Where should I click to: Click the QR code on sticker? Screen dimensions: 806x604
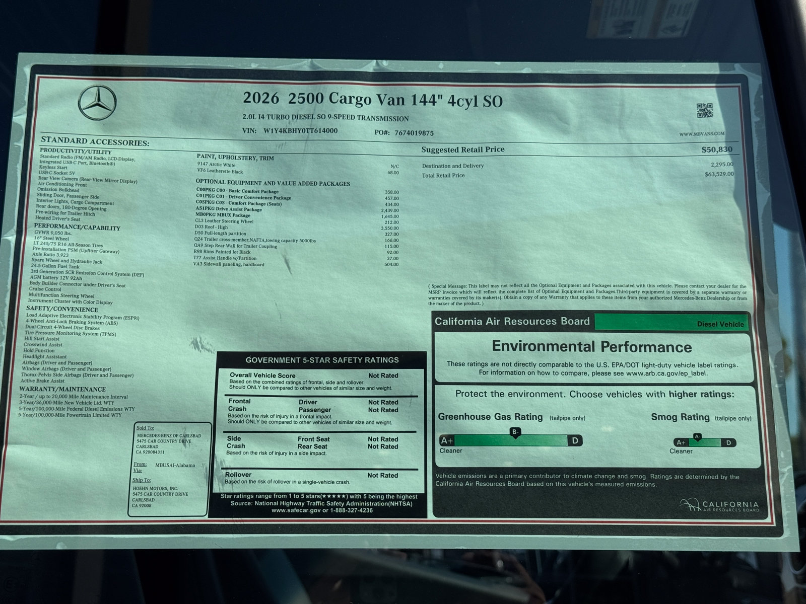click(704, 110)
